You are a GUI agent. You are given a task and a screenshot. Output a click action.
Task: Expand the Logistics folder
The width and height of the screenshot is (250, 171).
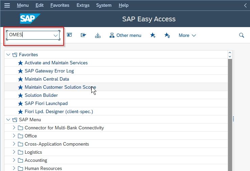tap(14, 152)
